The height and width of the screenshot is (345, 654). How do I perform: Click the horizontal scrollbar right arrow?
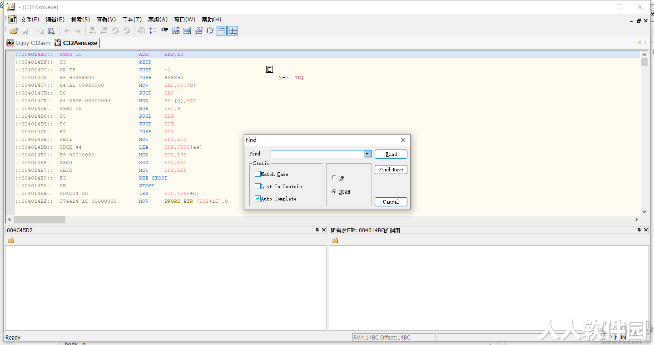click(637, 219)
